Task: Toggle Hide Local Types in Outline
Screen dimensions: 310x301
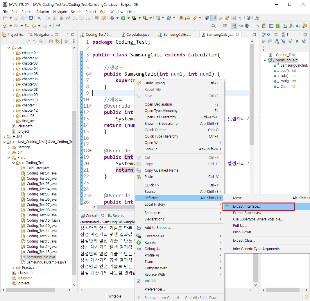Action: (304, 41)
